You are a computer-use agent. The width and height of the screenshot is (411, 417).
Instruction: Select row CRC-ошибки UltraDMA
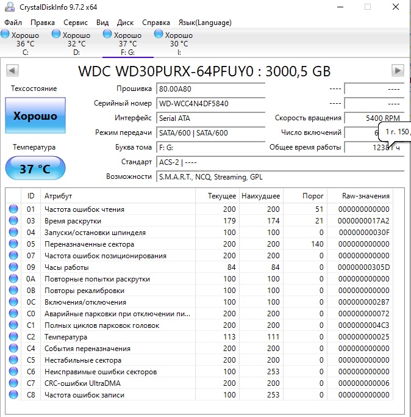click(x=199, y=383)
